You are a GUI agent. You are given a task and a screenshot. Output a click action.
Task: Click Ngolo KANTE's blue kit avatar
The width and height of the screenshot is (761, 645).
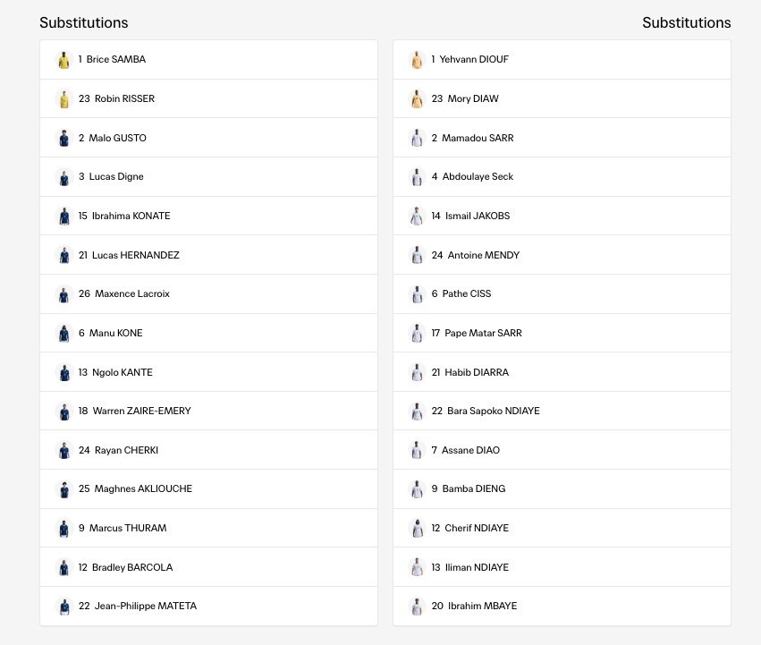coord(64,372)
